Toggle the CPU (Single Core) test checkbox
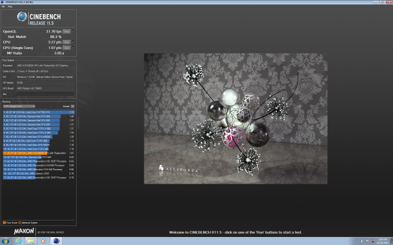 (73, 48)
